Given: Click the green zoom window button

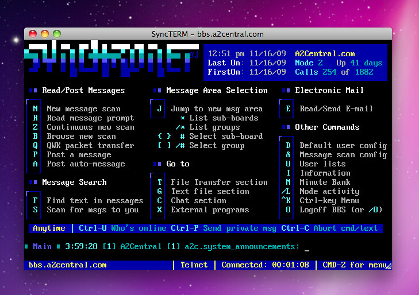Looking at the screenshot, I should 57,34.
